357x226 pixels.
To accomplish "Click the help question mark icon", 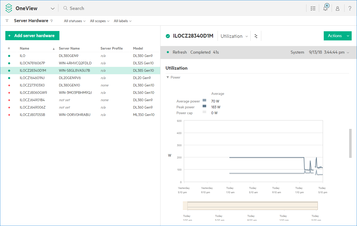I will 350,8.
